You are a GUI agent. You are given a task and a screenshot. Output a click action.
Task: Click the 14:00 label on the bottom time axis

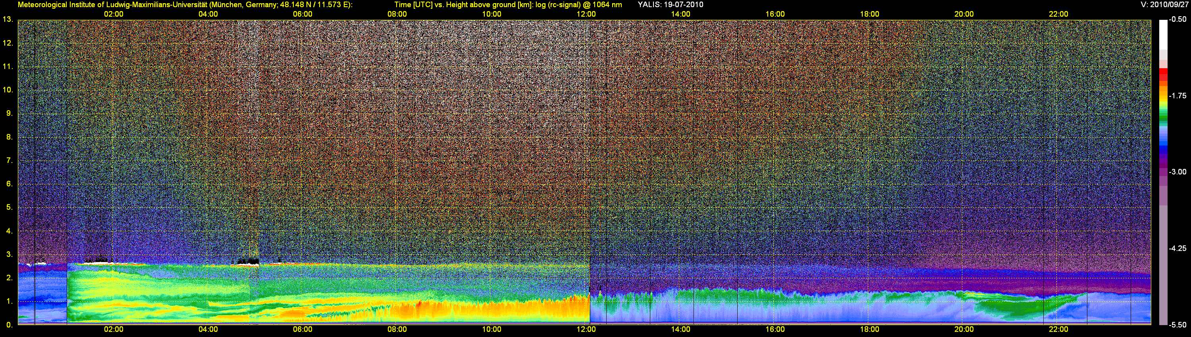[x=680, y=329]
